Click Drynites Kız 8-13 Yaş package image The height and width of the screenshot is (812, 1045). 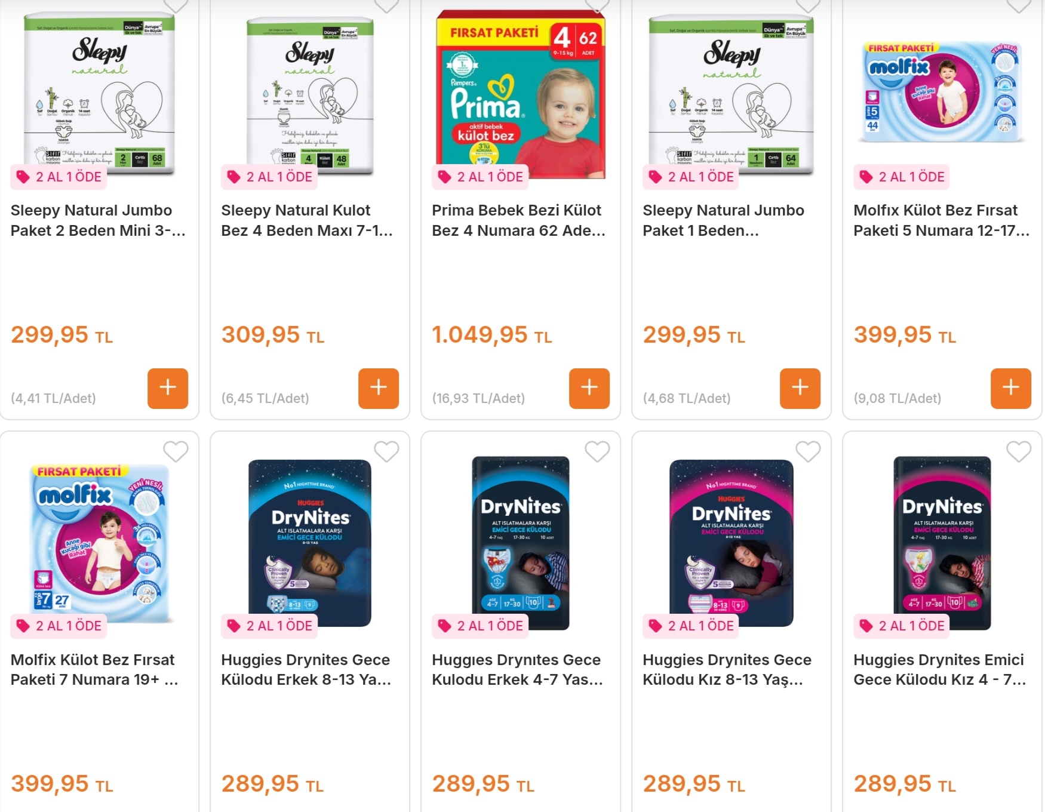(x=732, y=543)
